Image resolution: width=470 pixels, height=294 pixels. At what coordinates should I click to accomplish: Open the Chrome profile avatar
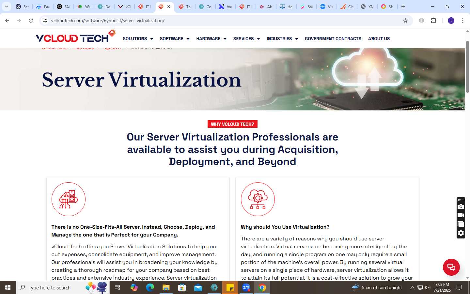pos(451,21)
